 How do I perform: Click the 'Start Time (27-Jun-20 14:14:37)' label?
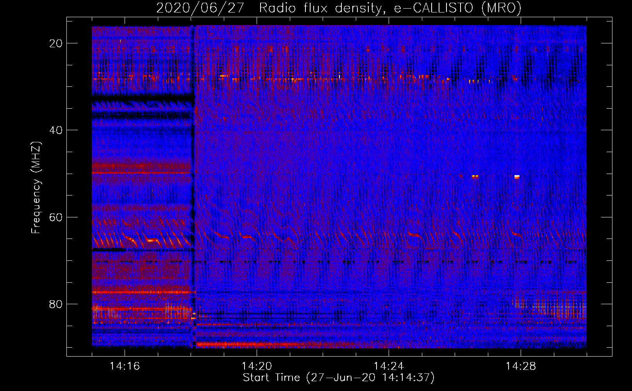click(339, 378)
